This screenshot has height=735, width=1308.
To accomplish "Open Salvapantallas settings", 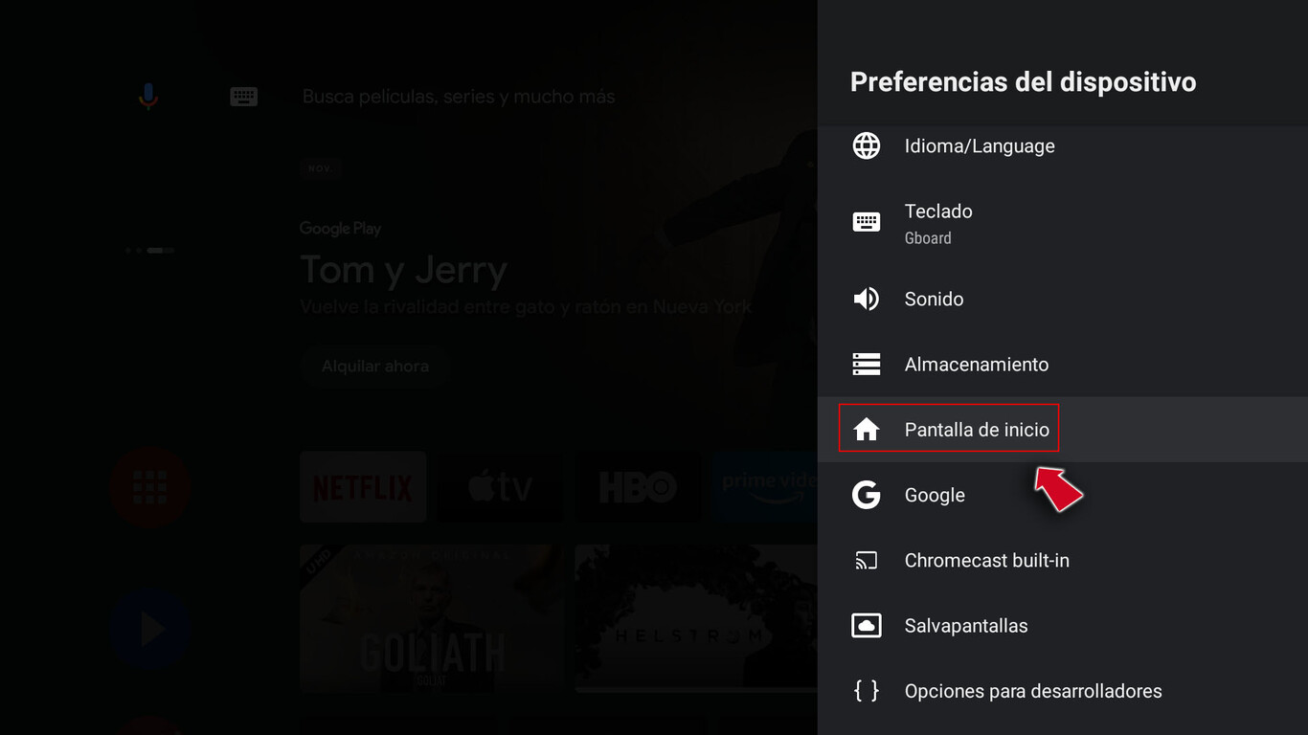I will (1063, 626).
